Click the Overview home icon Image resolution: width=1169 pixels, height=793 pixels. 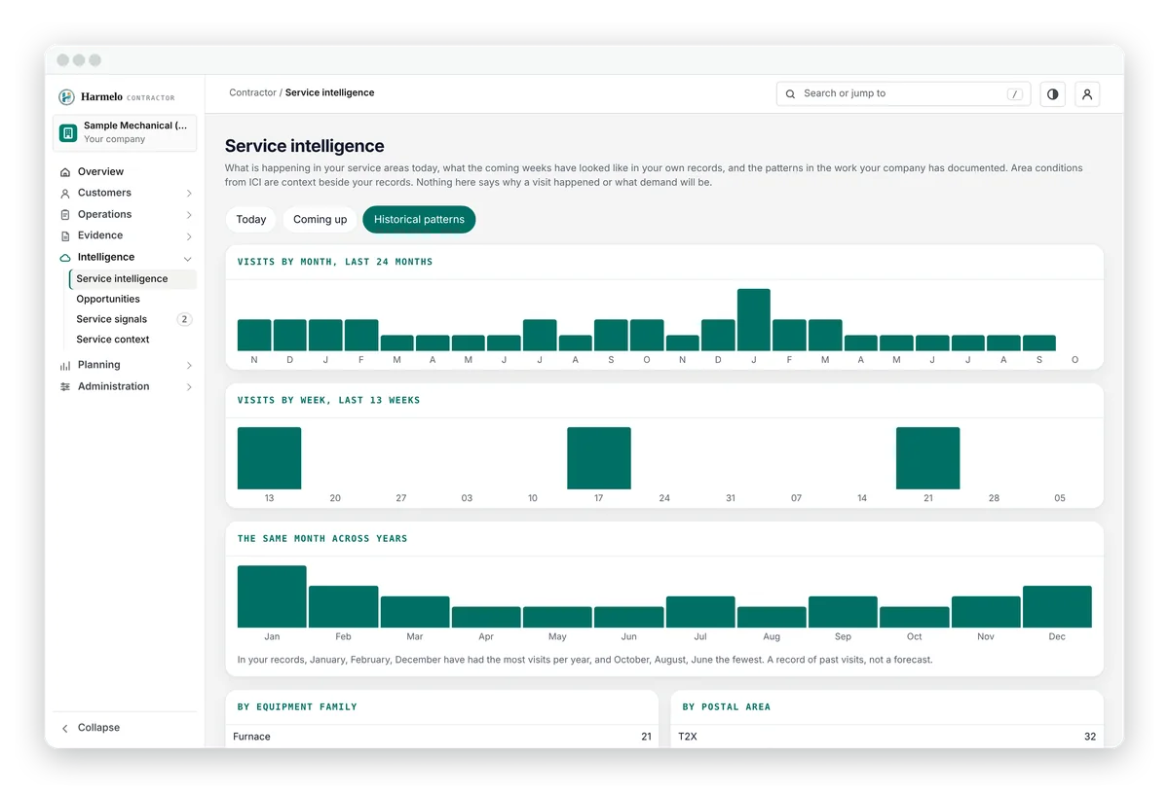pyautogui.click(x=65, y=172)
